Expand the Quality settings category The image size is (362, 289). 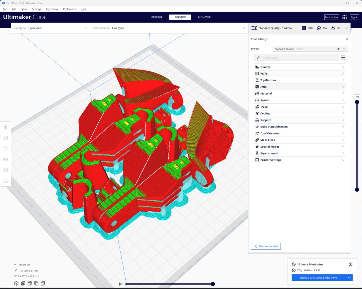pyautogui.click(x=299, y=67)
